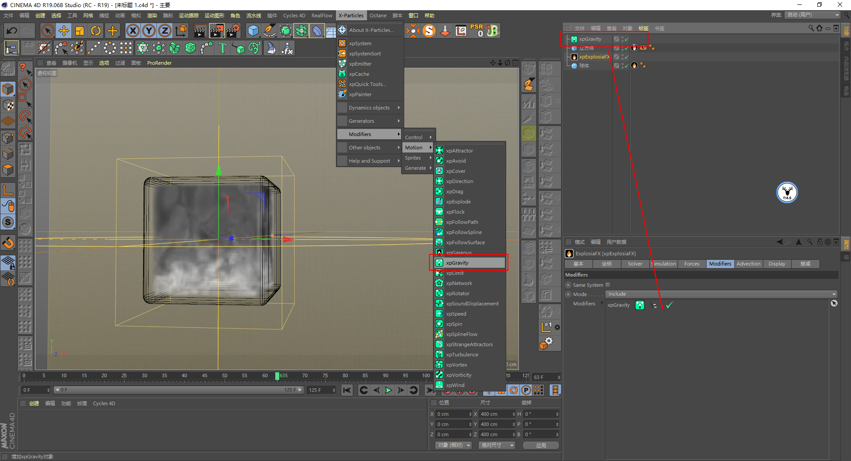Click the green timeline playhead marker
This screenshot has height=461, width=851.
[277, 376]
